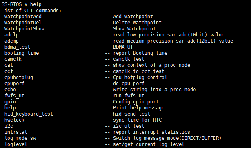Click the bdma_test command name
The image size is (251, 148).
click(17, 47)
